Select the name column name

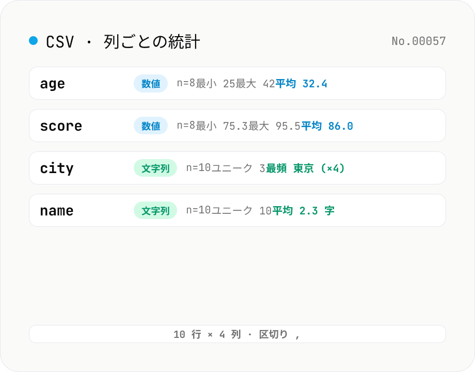coord(57,211)
